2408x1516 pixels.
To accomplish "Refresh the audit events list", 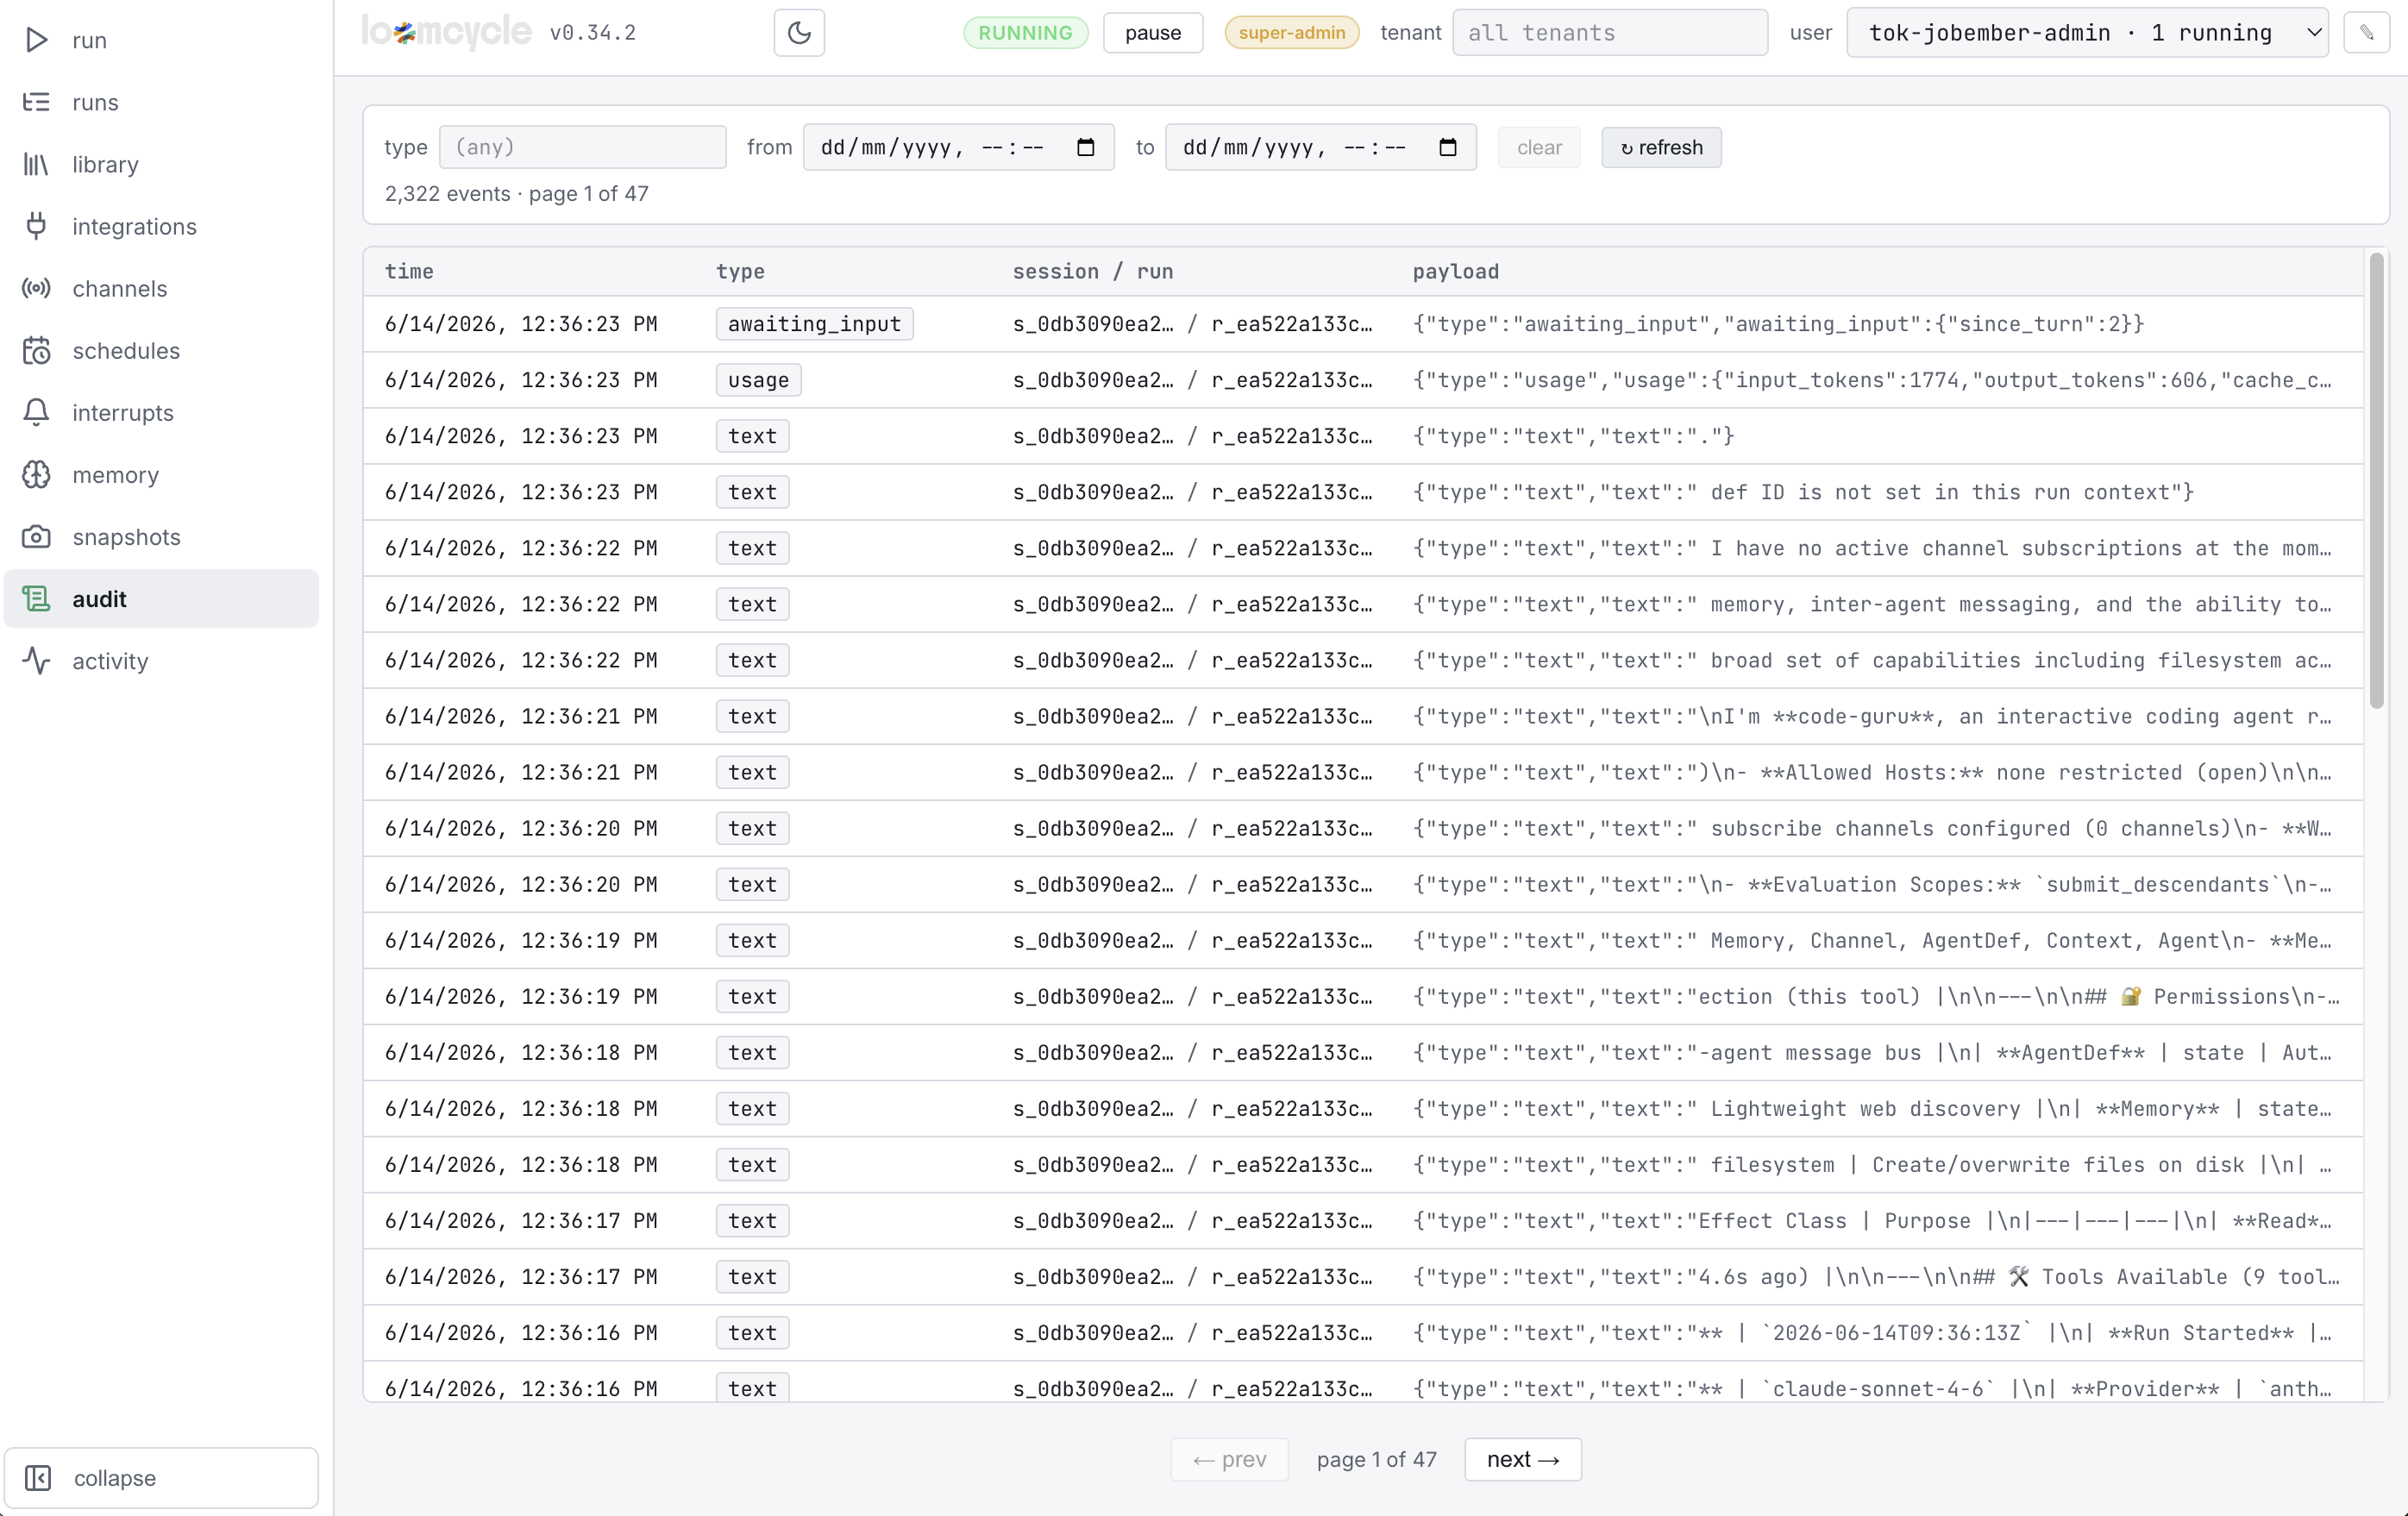I will click(x=1660, y=147).
